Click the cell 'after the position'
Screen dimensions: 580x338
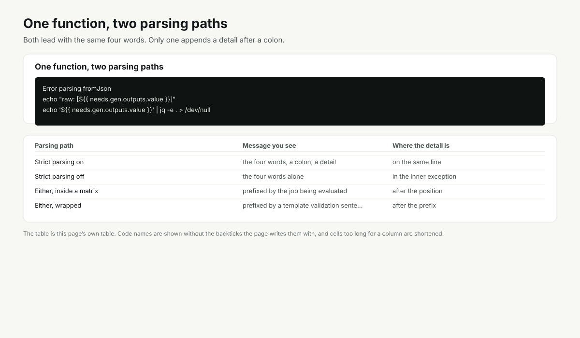[x=418, y=191]
